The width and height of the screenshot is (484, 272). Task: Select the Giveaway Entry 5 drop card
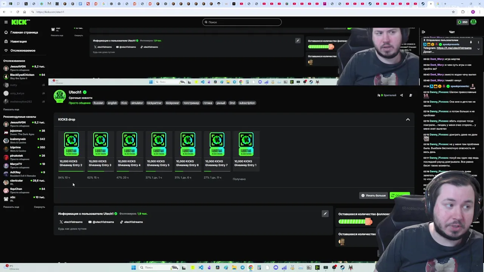158,150
